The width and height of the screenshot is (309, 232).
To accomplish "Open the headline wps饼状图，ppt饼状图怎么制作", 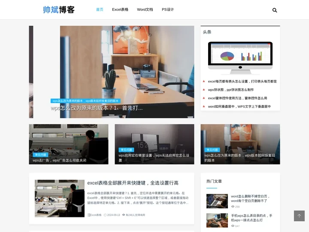I will pyautogui.click(x=231, y=90).
